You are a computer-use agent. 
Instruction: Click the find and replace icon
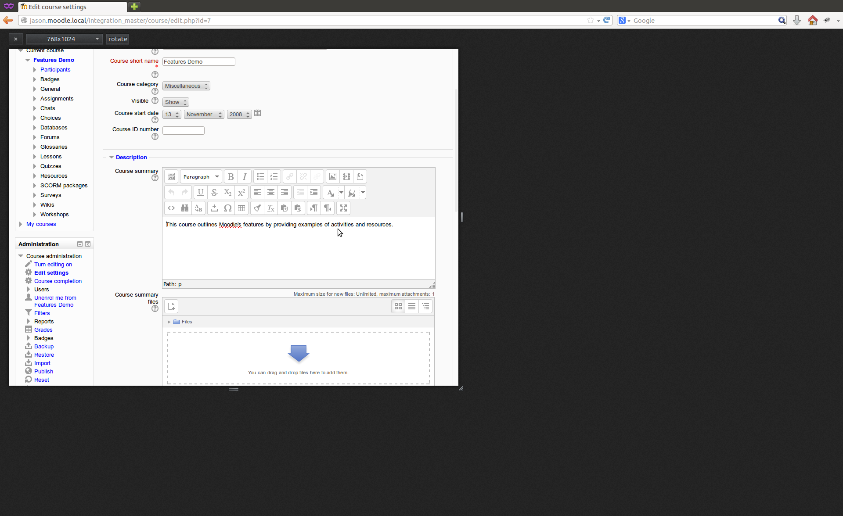[x=198, y=208]
